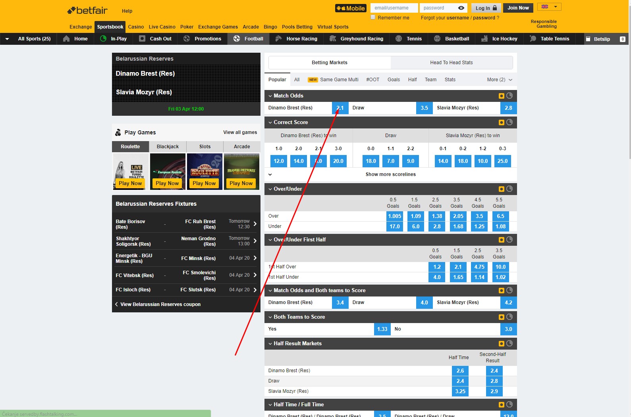Open Bate Borisov vs FC Ruh Brest fixture

pyautogui.click(x=186, y=224)
